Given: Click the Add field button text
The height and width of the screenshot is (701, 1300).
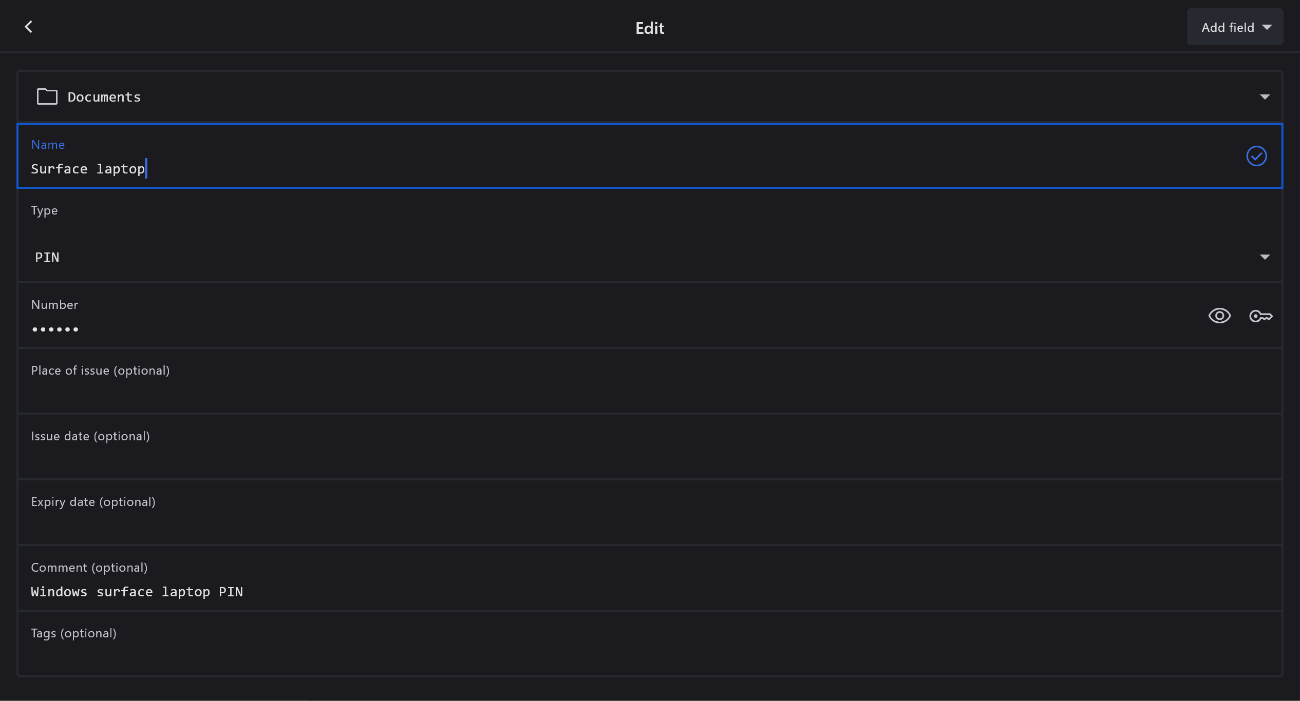Looking at the screenshot, I should [x=1227, y=27].
